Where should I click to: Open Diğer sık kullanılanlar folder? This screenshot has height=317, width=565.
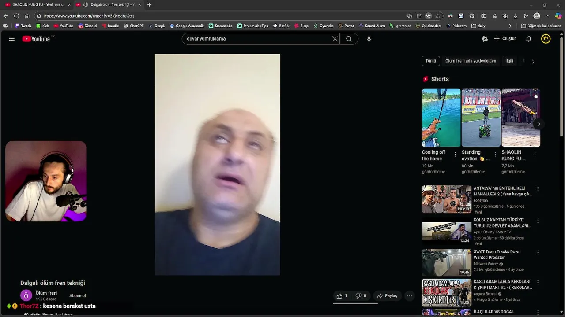541,26
